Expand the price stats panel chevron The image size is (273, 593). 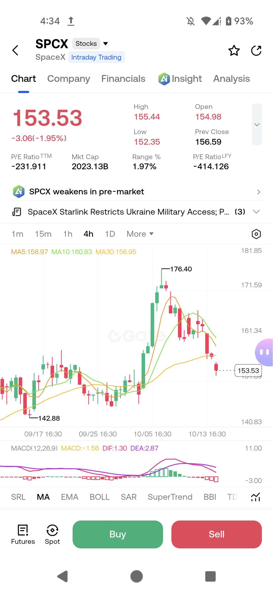[x=257, y=124]
